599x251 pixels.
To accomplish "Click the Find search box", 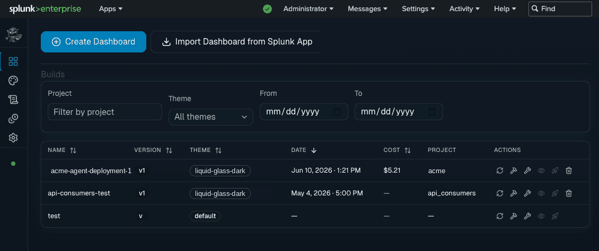I will coord(560,9).
